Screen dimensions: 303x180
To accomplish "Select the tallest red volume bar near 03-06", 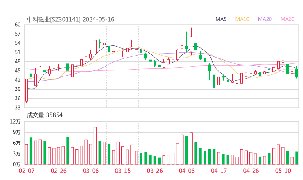I will [x=95, y=146].
